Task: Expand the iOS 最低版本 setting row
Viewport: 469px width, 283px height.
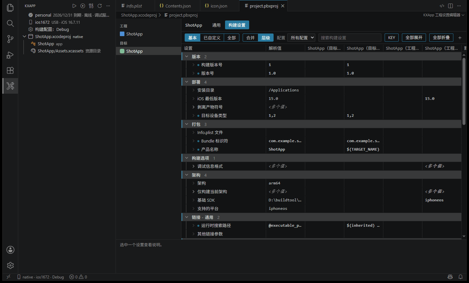Action: tap(193, 99)
